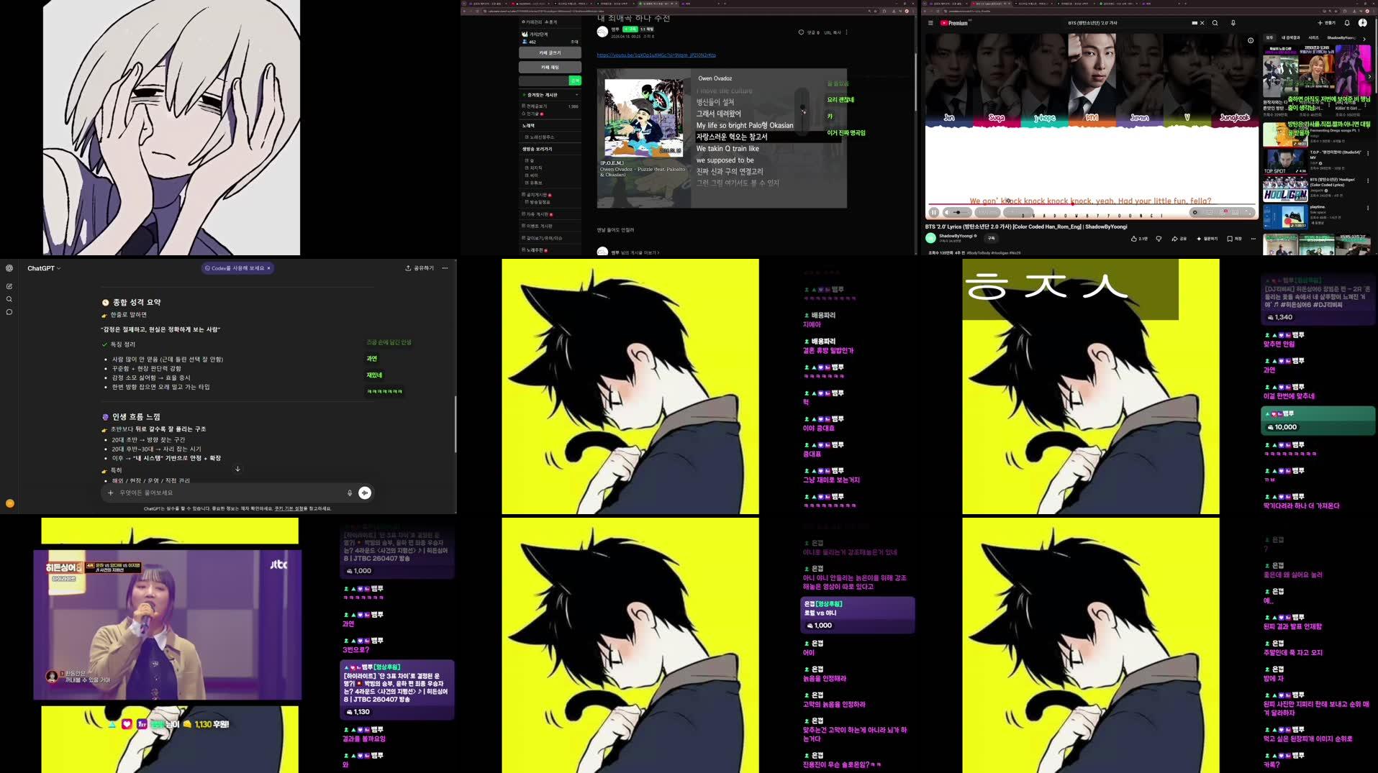
Task: Start a new chat in ChatGPT
Action: tap(9, 286)
